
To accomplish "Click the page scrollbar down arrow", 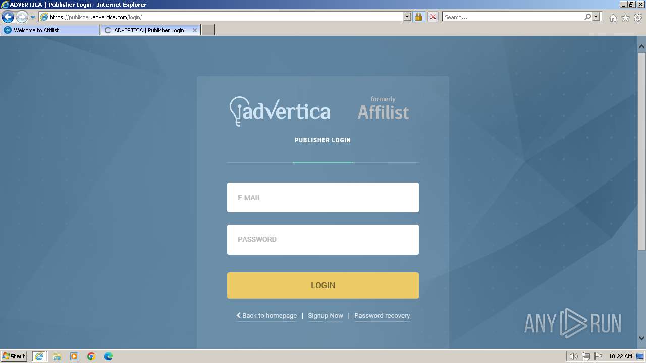I will click(x=641, y=338).
